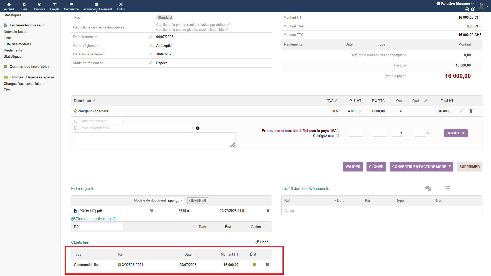Click the yellow status dot of CO2507-0001
This screenshot has width=491, height=276.
coord(254,265)
